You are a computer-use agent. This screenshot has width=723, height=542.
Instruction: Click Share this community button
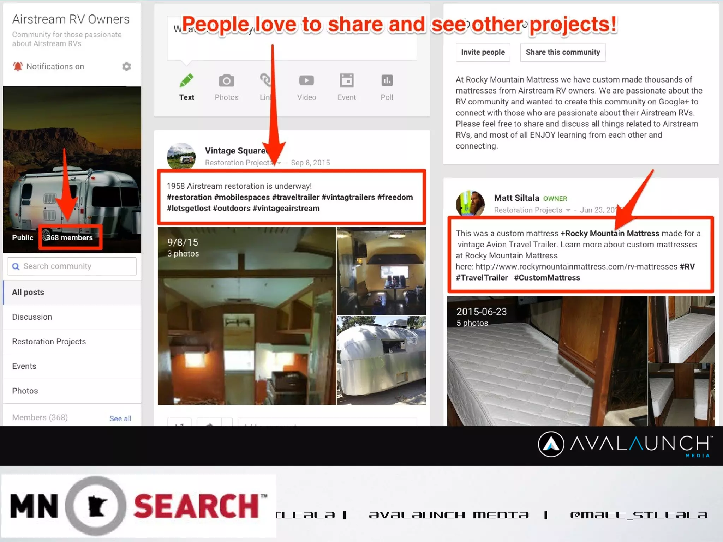tap(563, 52)
